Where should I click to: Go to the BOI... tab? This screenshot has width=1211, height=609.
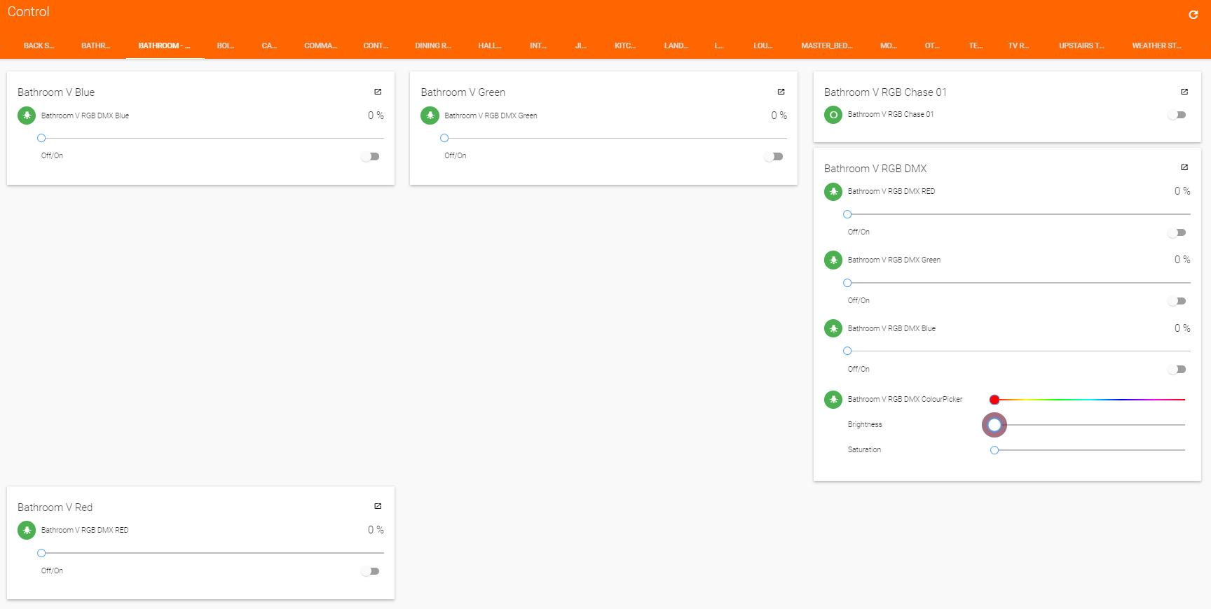tap(226, 45)
